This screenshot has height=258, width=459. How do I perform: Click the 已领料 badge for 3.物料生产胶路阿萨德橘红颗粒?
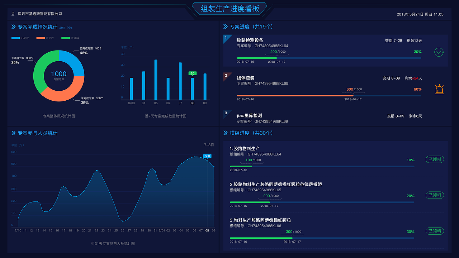(x=435, y=231)
